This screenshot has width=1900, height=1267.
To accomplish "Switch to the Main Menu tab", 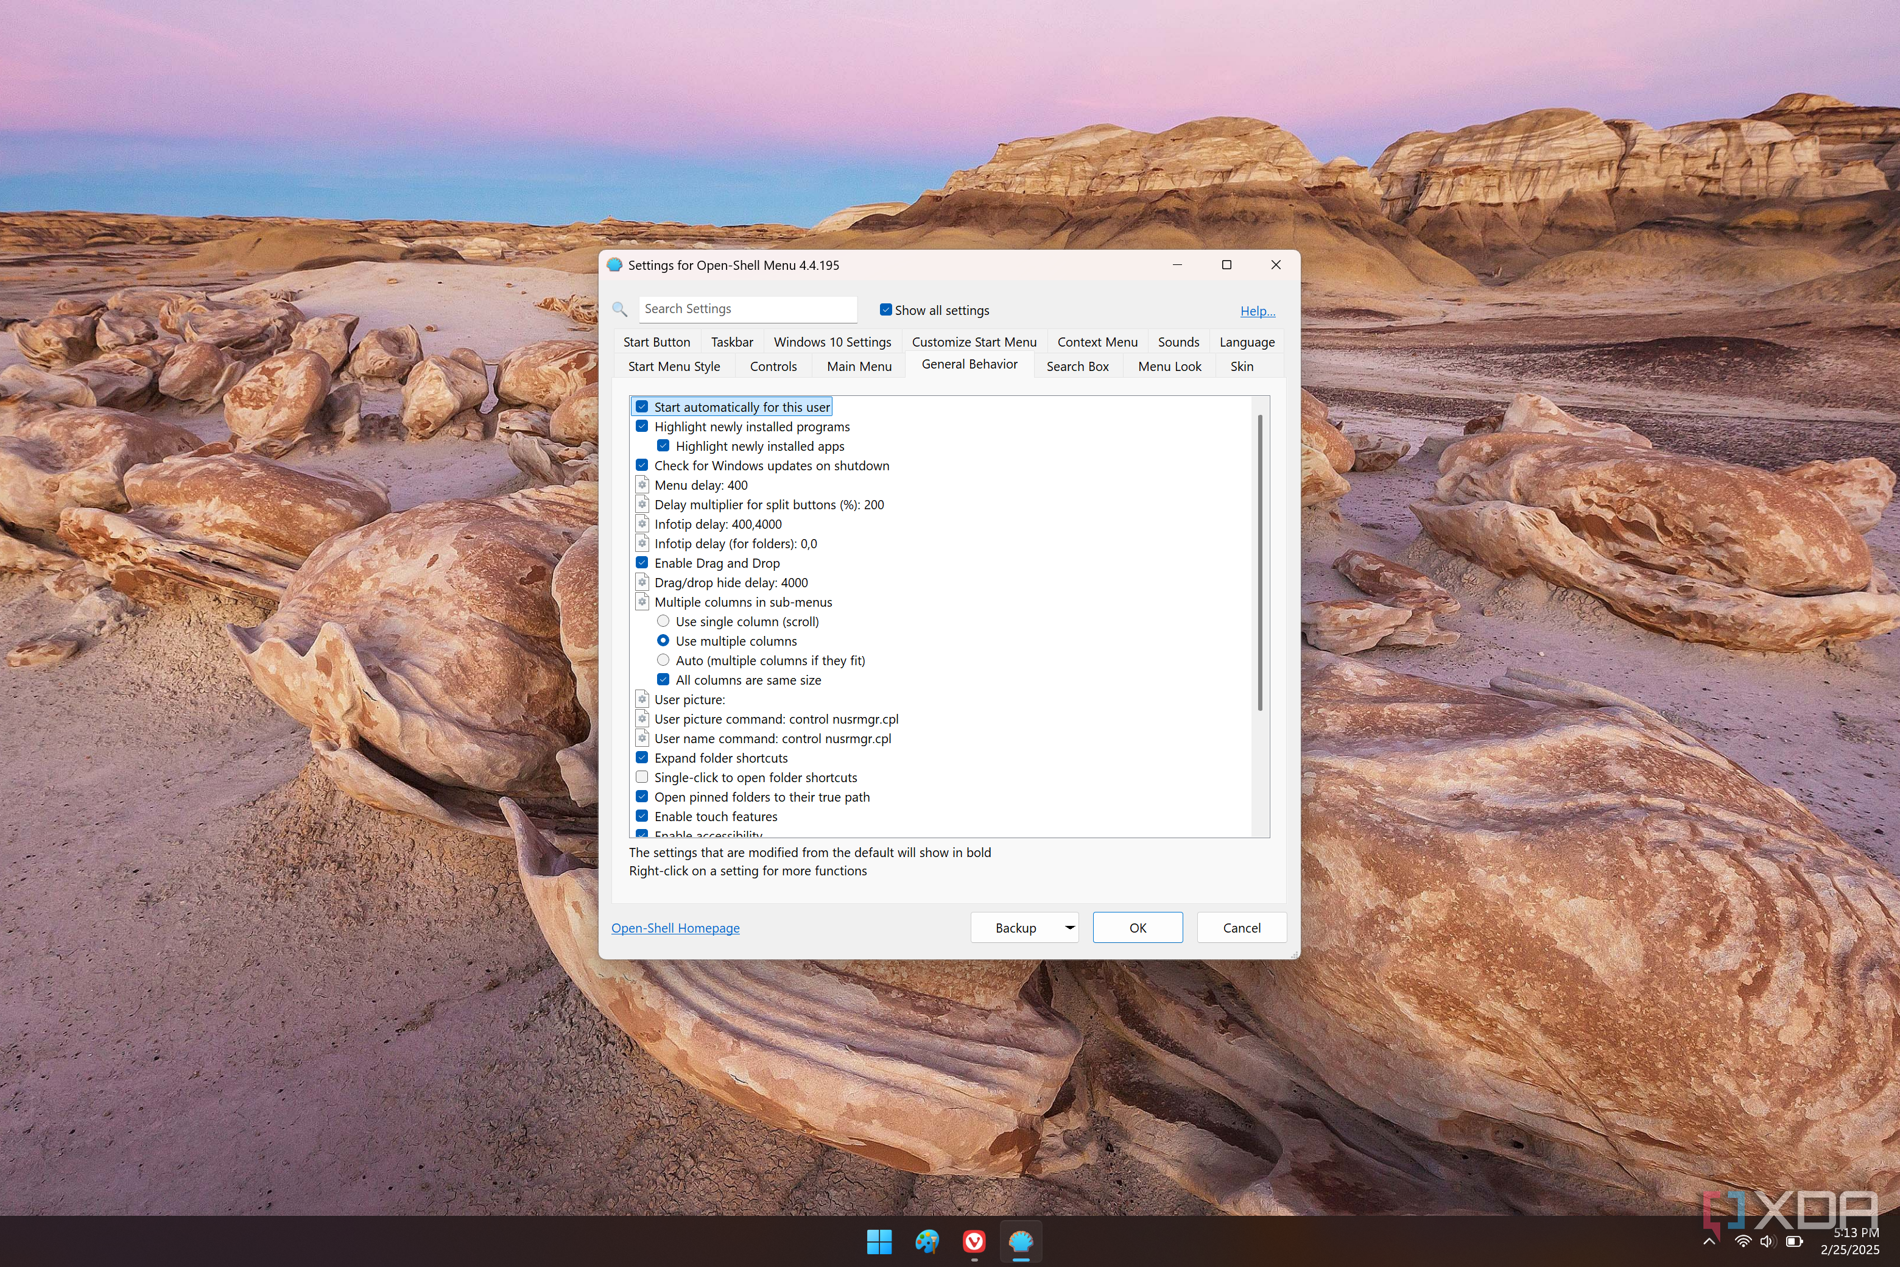I will (x=859, y=366).
